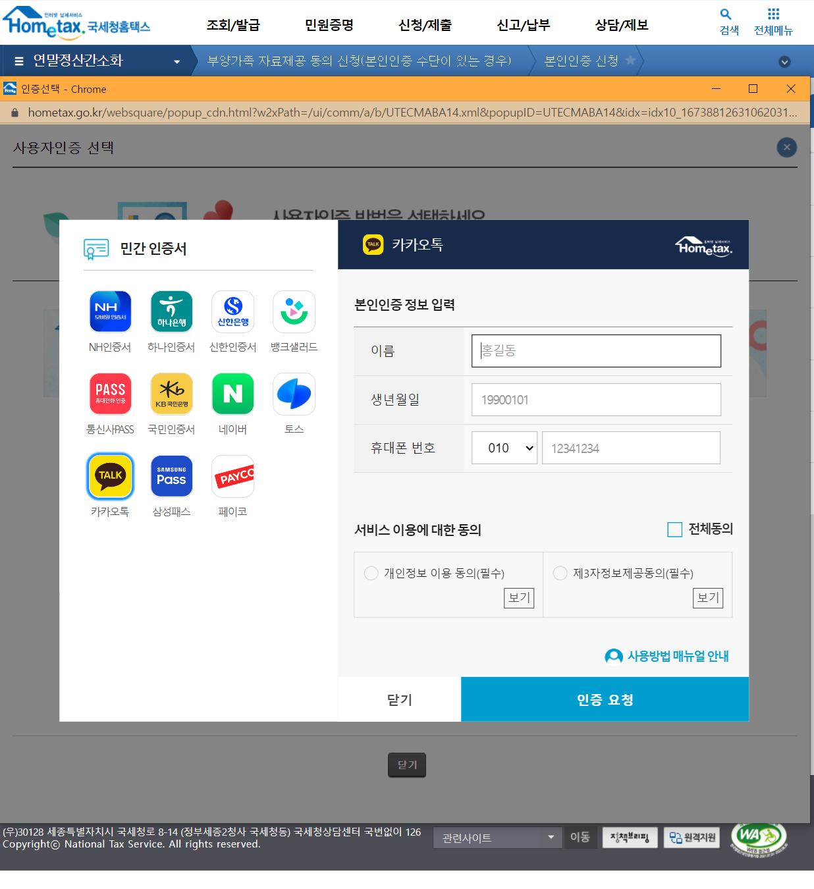Open the 010 phone prefix dropdown
This screenshot has width=814, height=889.
504,448
